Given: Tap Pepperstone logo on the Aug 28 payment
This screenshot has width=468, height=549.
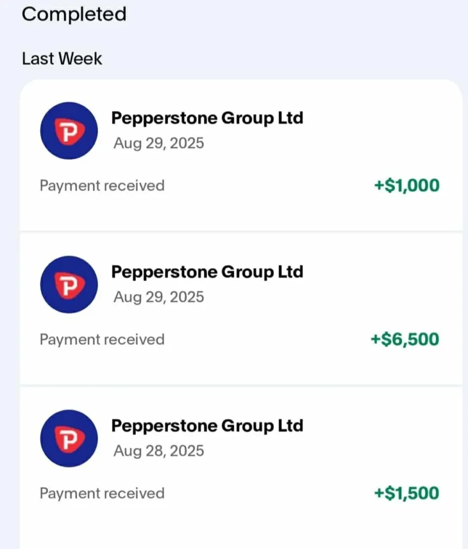Looking at the screenshot, I should tap(69, 439).
